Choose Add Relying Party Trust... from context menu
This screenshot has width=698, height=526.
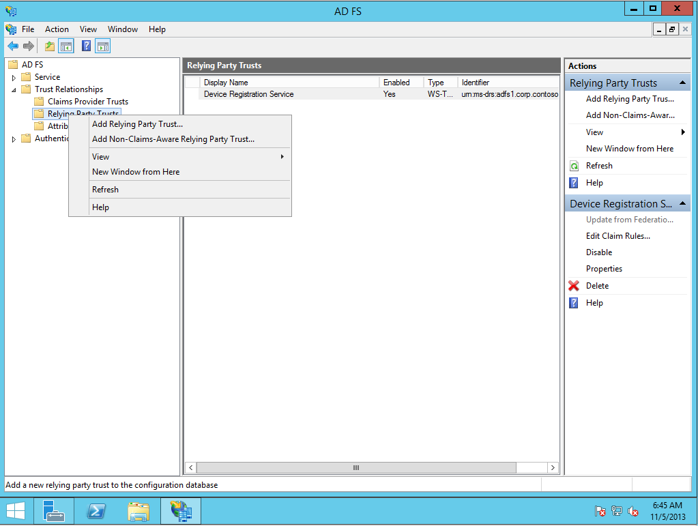pyautogui.click(x=137, y=124)
